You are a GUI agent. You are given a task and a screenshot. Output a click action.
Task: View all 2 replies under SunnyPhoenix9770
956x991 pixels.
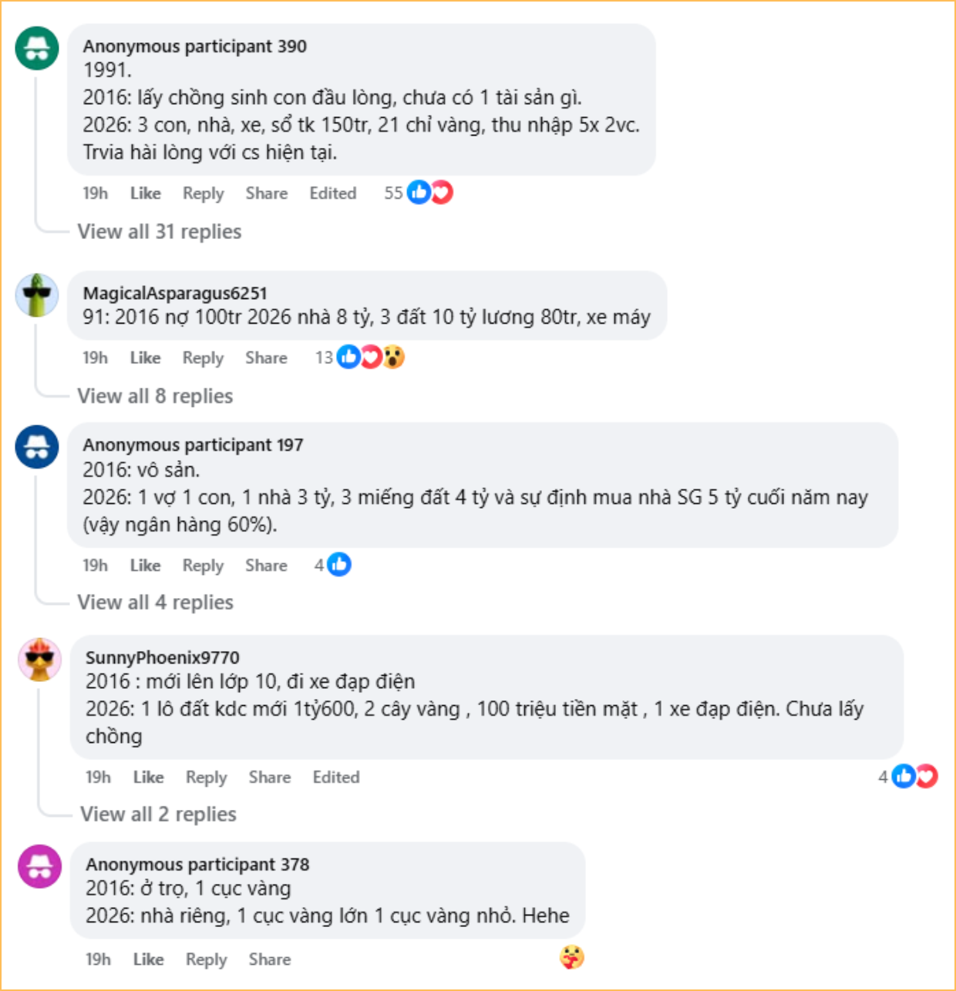coord(158,815)
